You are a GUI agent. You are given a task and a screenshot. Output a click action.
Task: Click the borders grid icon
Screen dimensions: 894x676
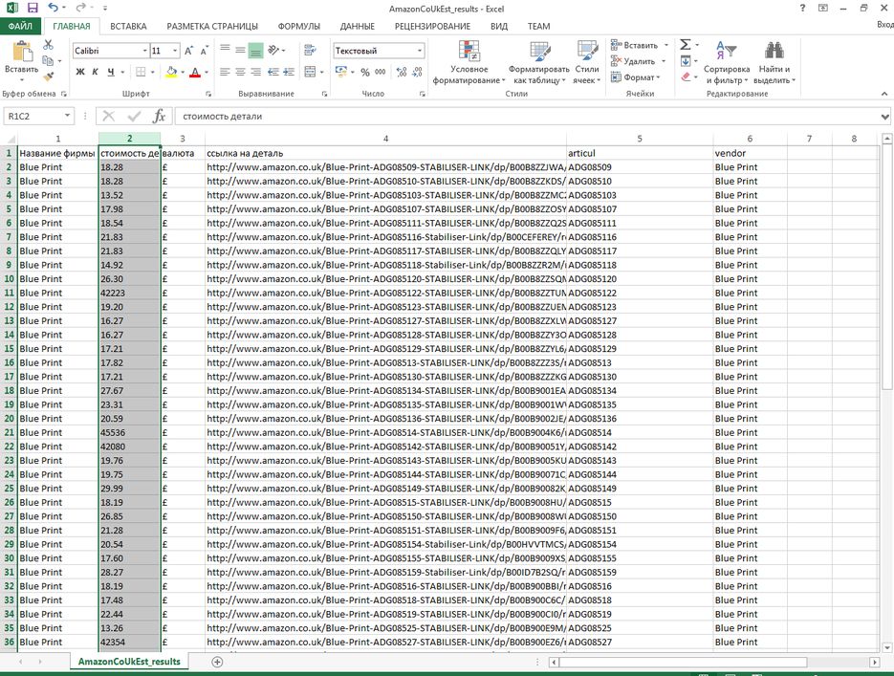pyautogui.click(x=141, y=72)
